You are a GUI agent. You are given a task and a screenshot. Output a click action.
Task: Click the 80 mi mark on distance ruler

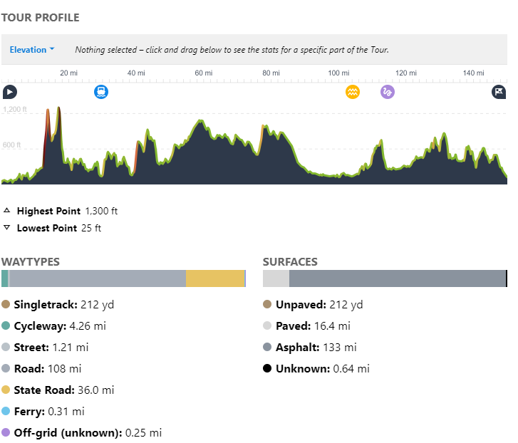tap(271, 73)
